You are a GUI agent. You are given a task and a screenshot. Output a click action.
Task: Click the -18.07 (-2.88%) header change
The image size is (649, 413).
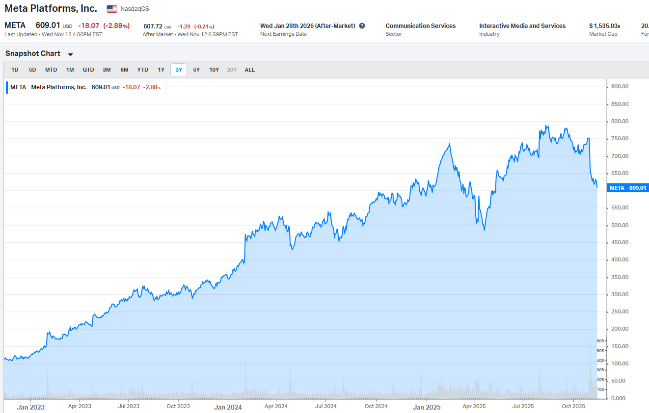point(104,26)
